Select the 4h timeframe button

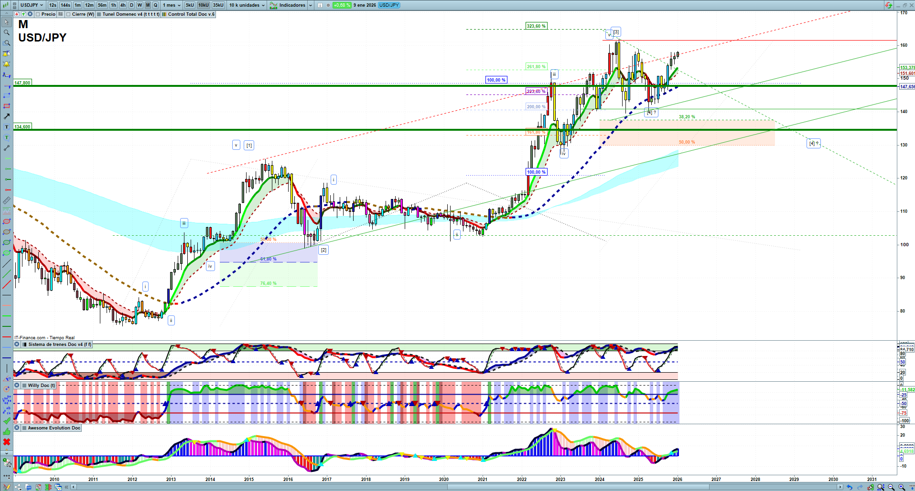tap(123, 5)
